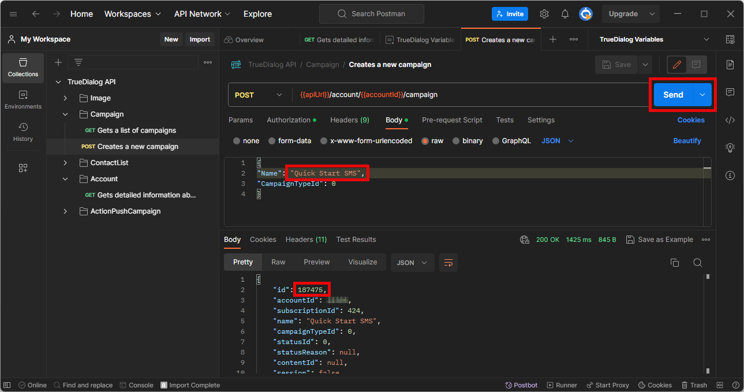Screen dimensions: 744x392
Task: Open the environment quick look icon
Action: [730, 39]
